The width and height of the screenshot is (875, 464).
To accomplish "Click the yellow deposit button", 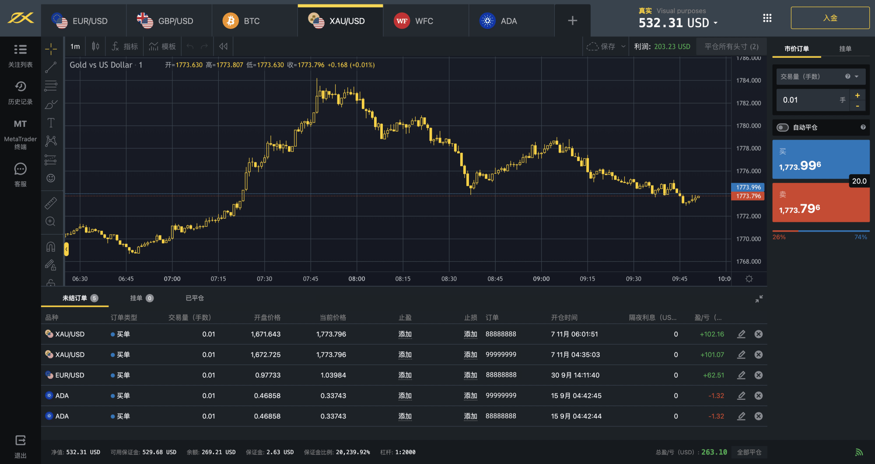I will point(830,18).
